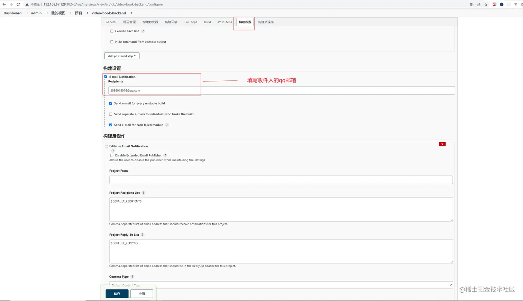Switch to the Build tab
The width and height of the screenshot is (523, 301).
coord(208,22)
